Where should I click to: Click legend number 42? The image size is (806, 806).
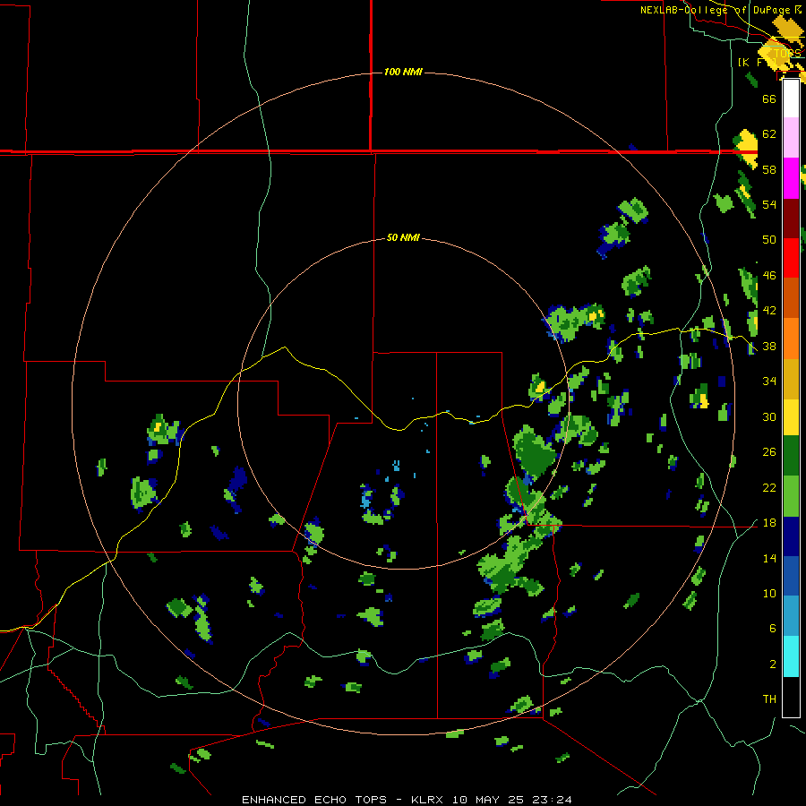tap(769, 311)
